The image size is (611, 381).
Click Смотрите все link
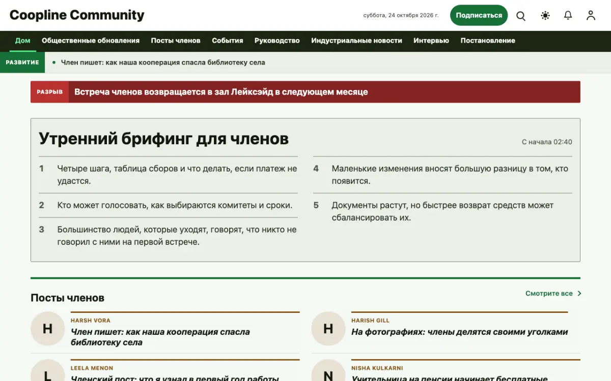[x=549, y=294]
